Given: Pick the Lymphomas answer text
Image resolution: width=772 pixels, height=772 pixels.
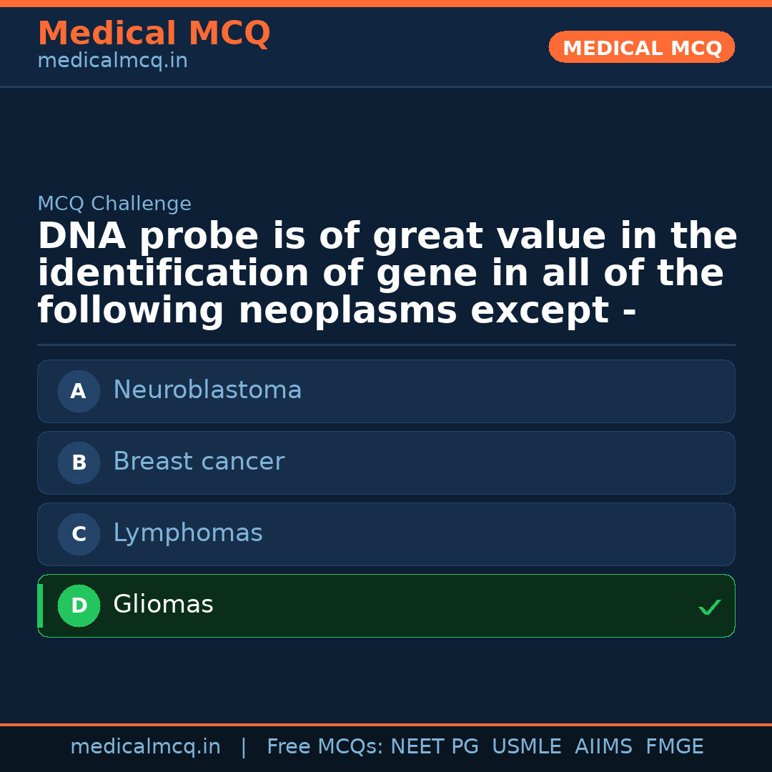Looking at the screenshot, I should pyautogui.click(x=188, y=533).
